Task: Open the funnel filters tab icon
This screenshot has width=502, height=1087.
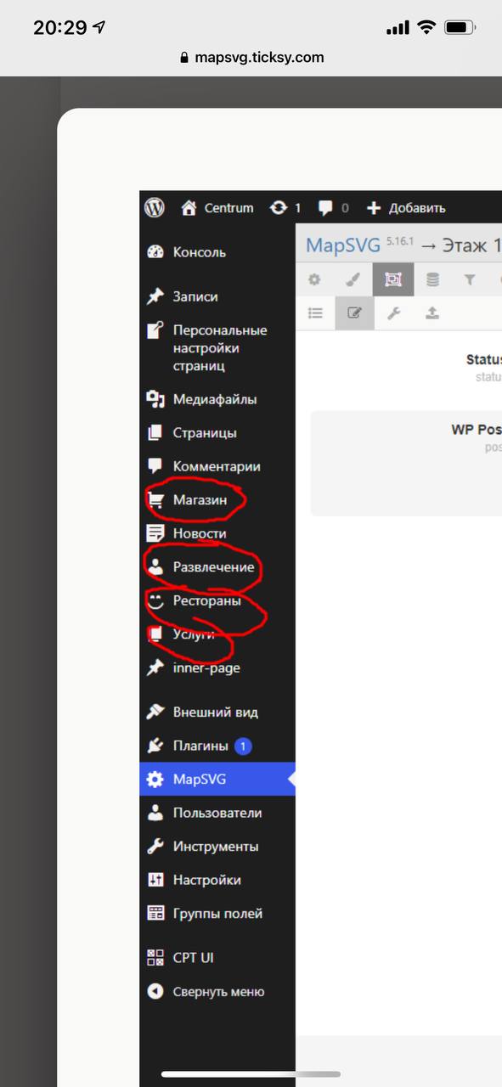Action: (470, 279)
